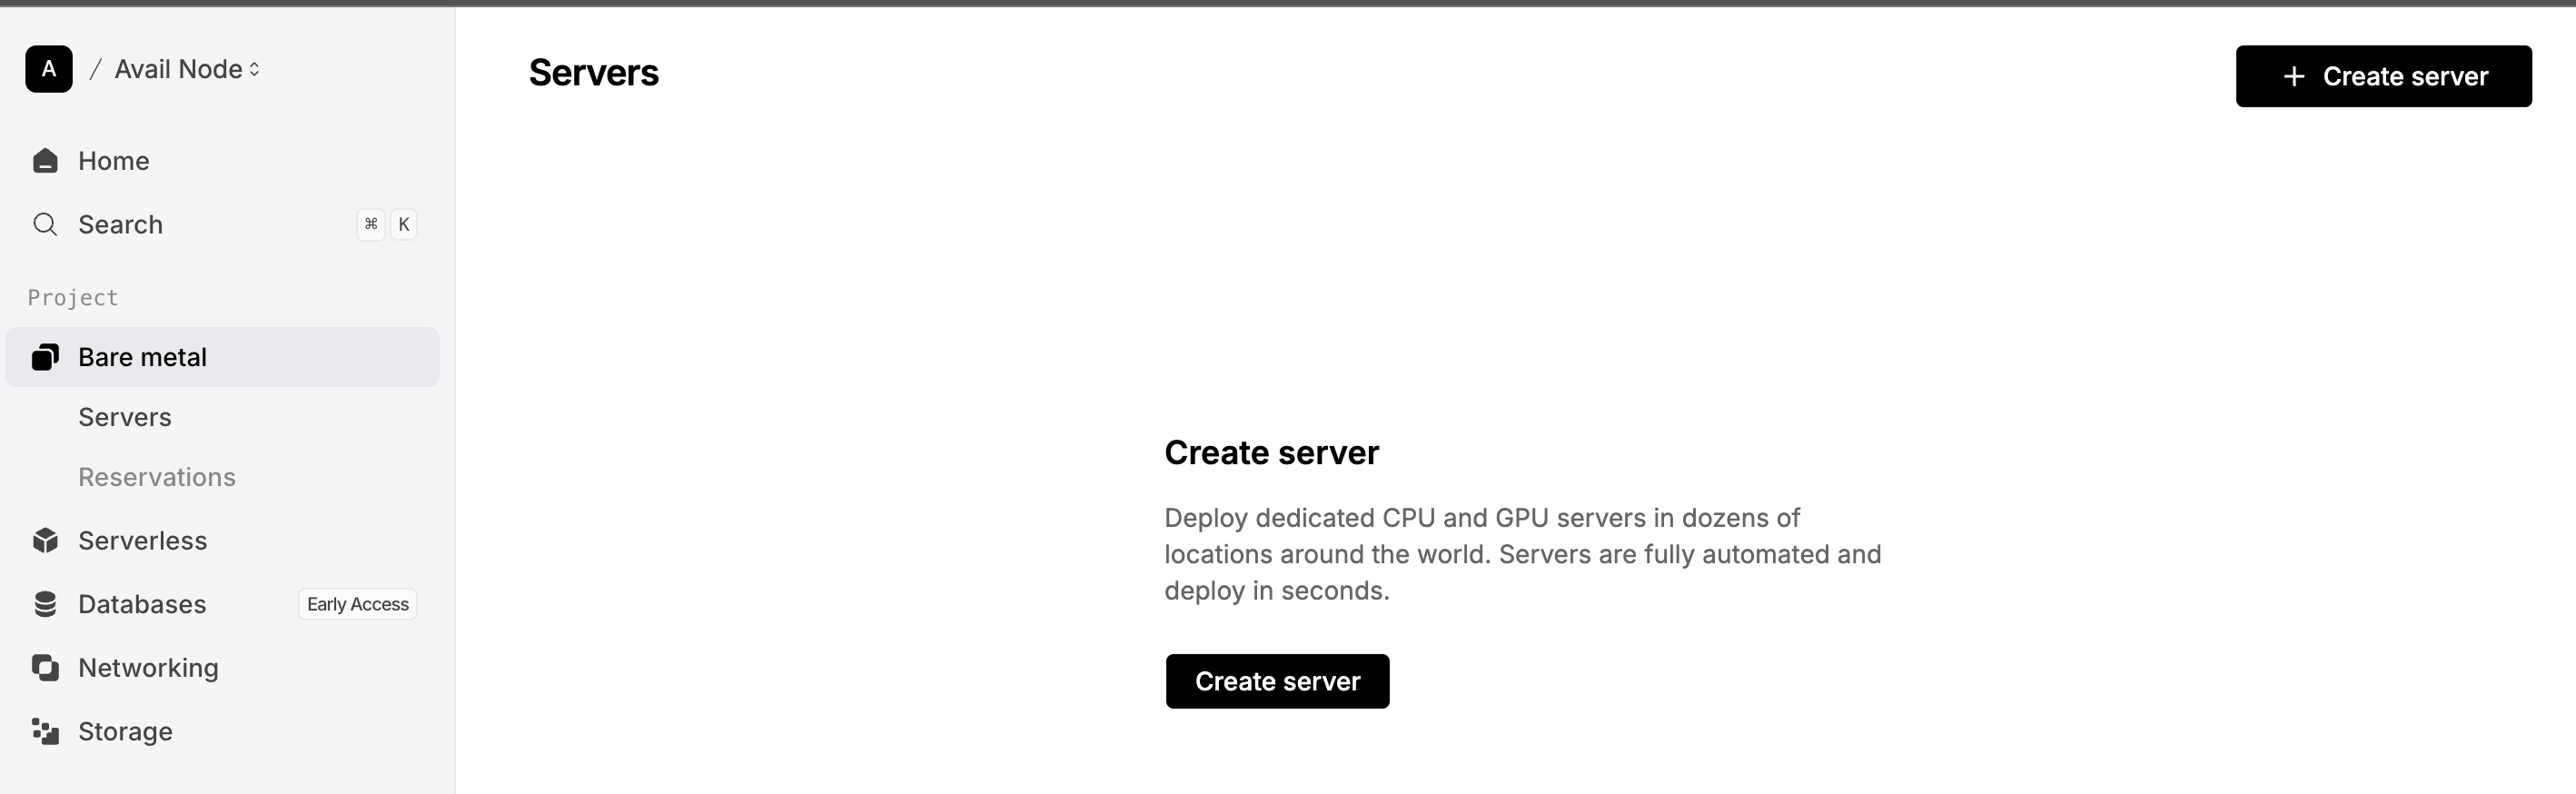Click the Databases cylinder icon
Viewport: 2576px width, 794px height.
tap(45, 604)
